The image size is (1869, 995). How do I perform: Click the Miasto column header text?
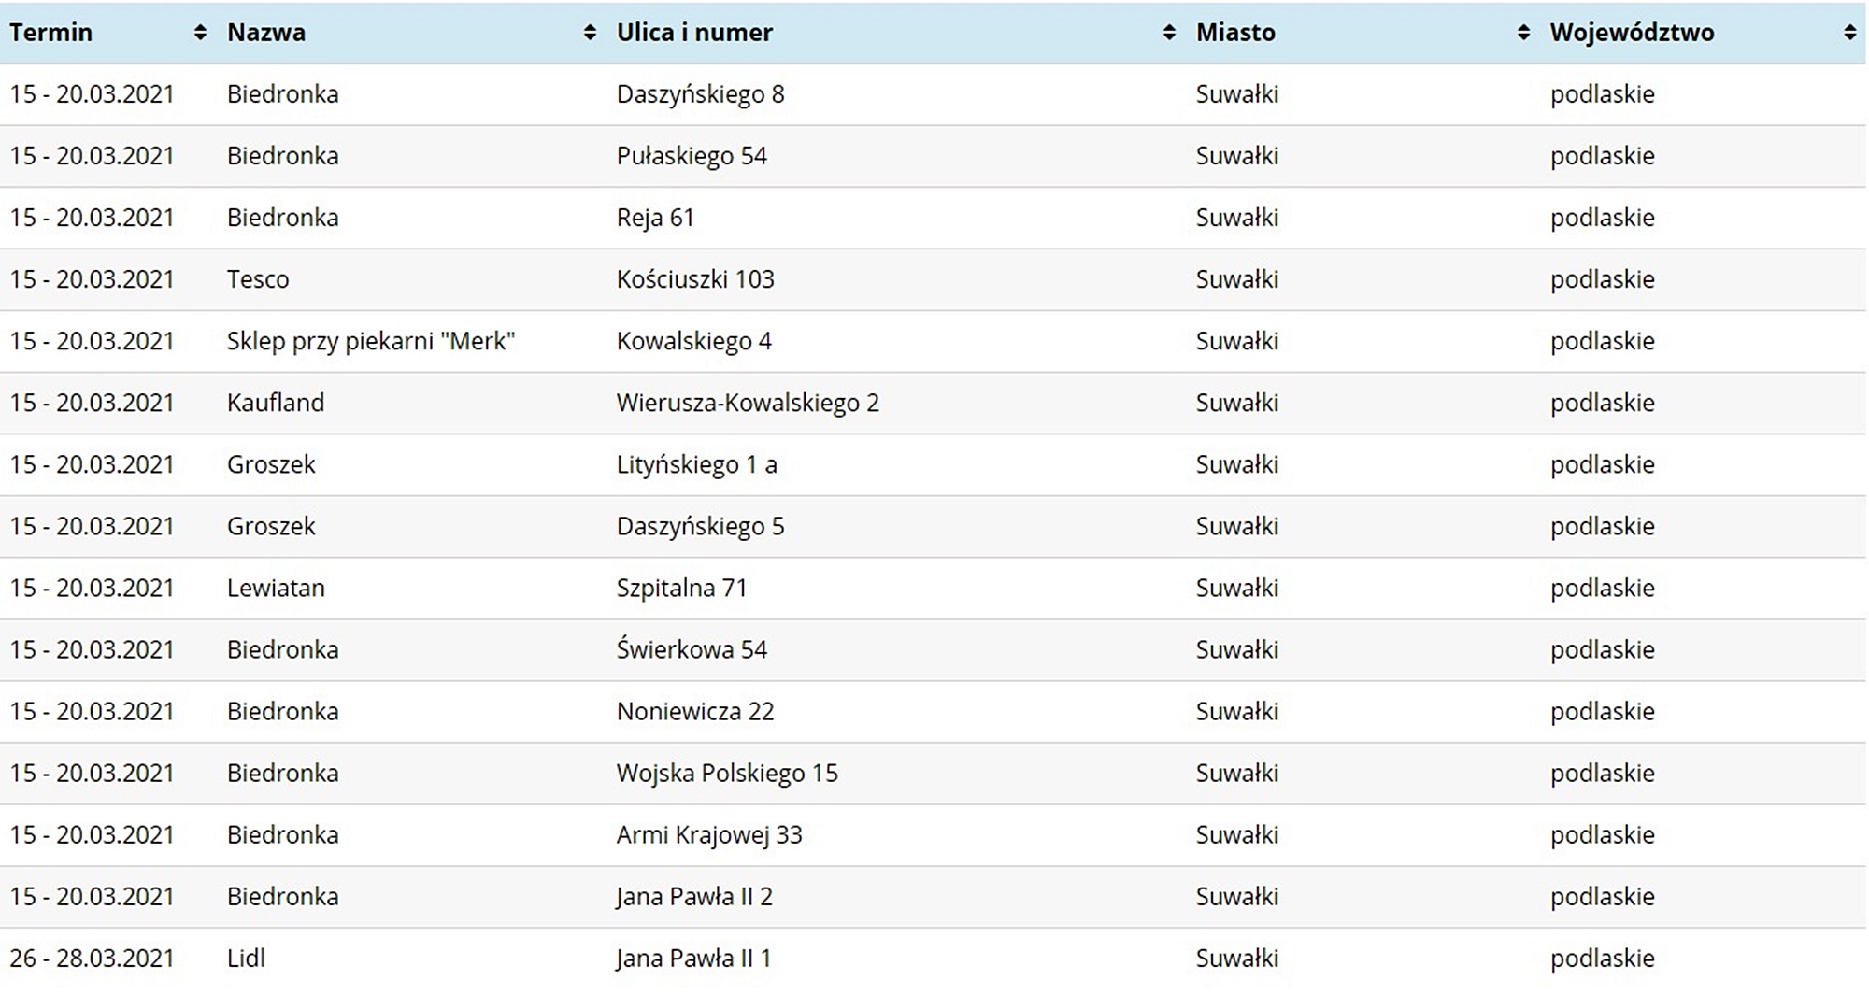coord(1235,33)
